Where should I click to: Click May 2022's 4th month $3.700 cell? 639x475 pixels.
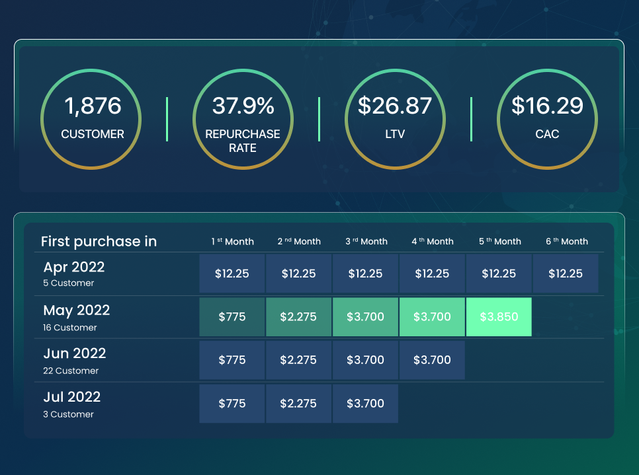[x=432, y=317]
